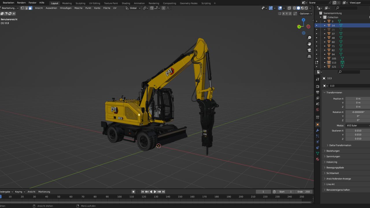370x208 pixels.
Task: Click the Skalieren Z value field
Action: point(358,139)
